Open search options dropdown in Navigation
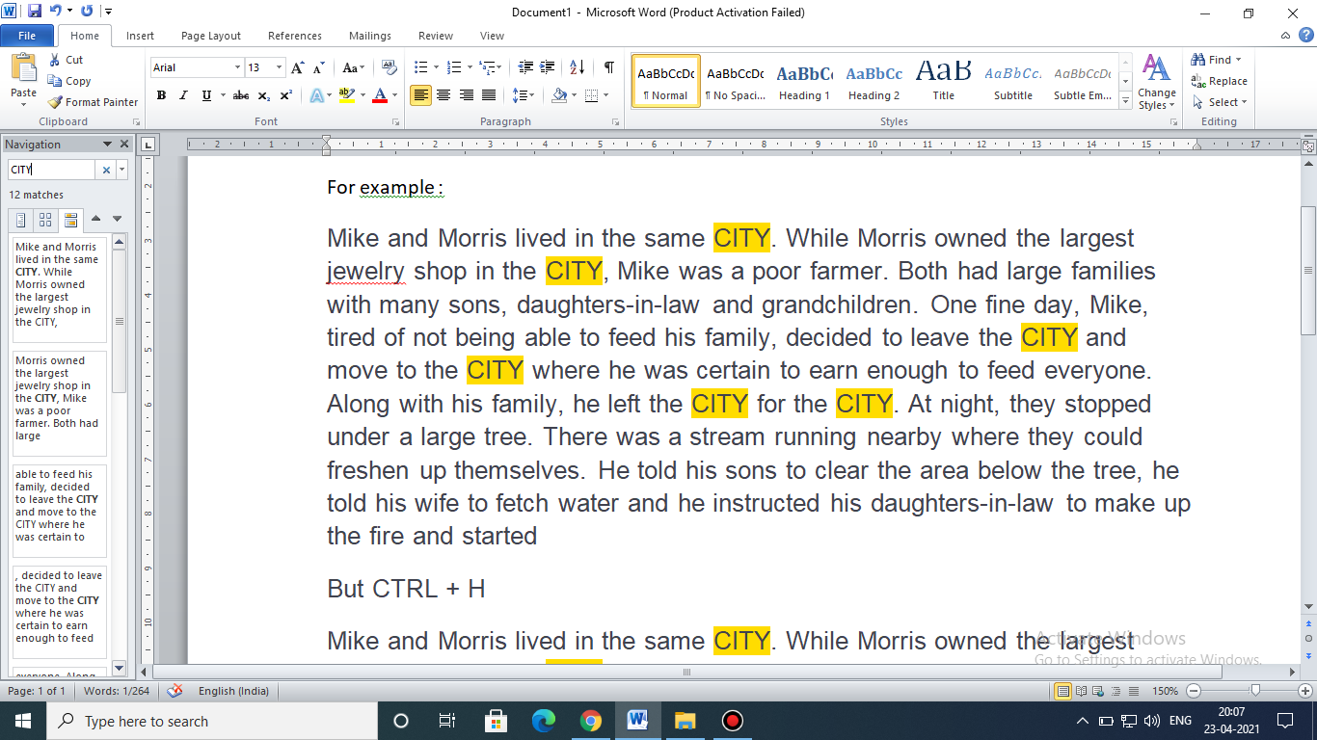 (121, 170)
